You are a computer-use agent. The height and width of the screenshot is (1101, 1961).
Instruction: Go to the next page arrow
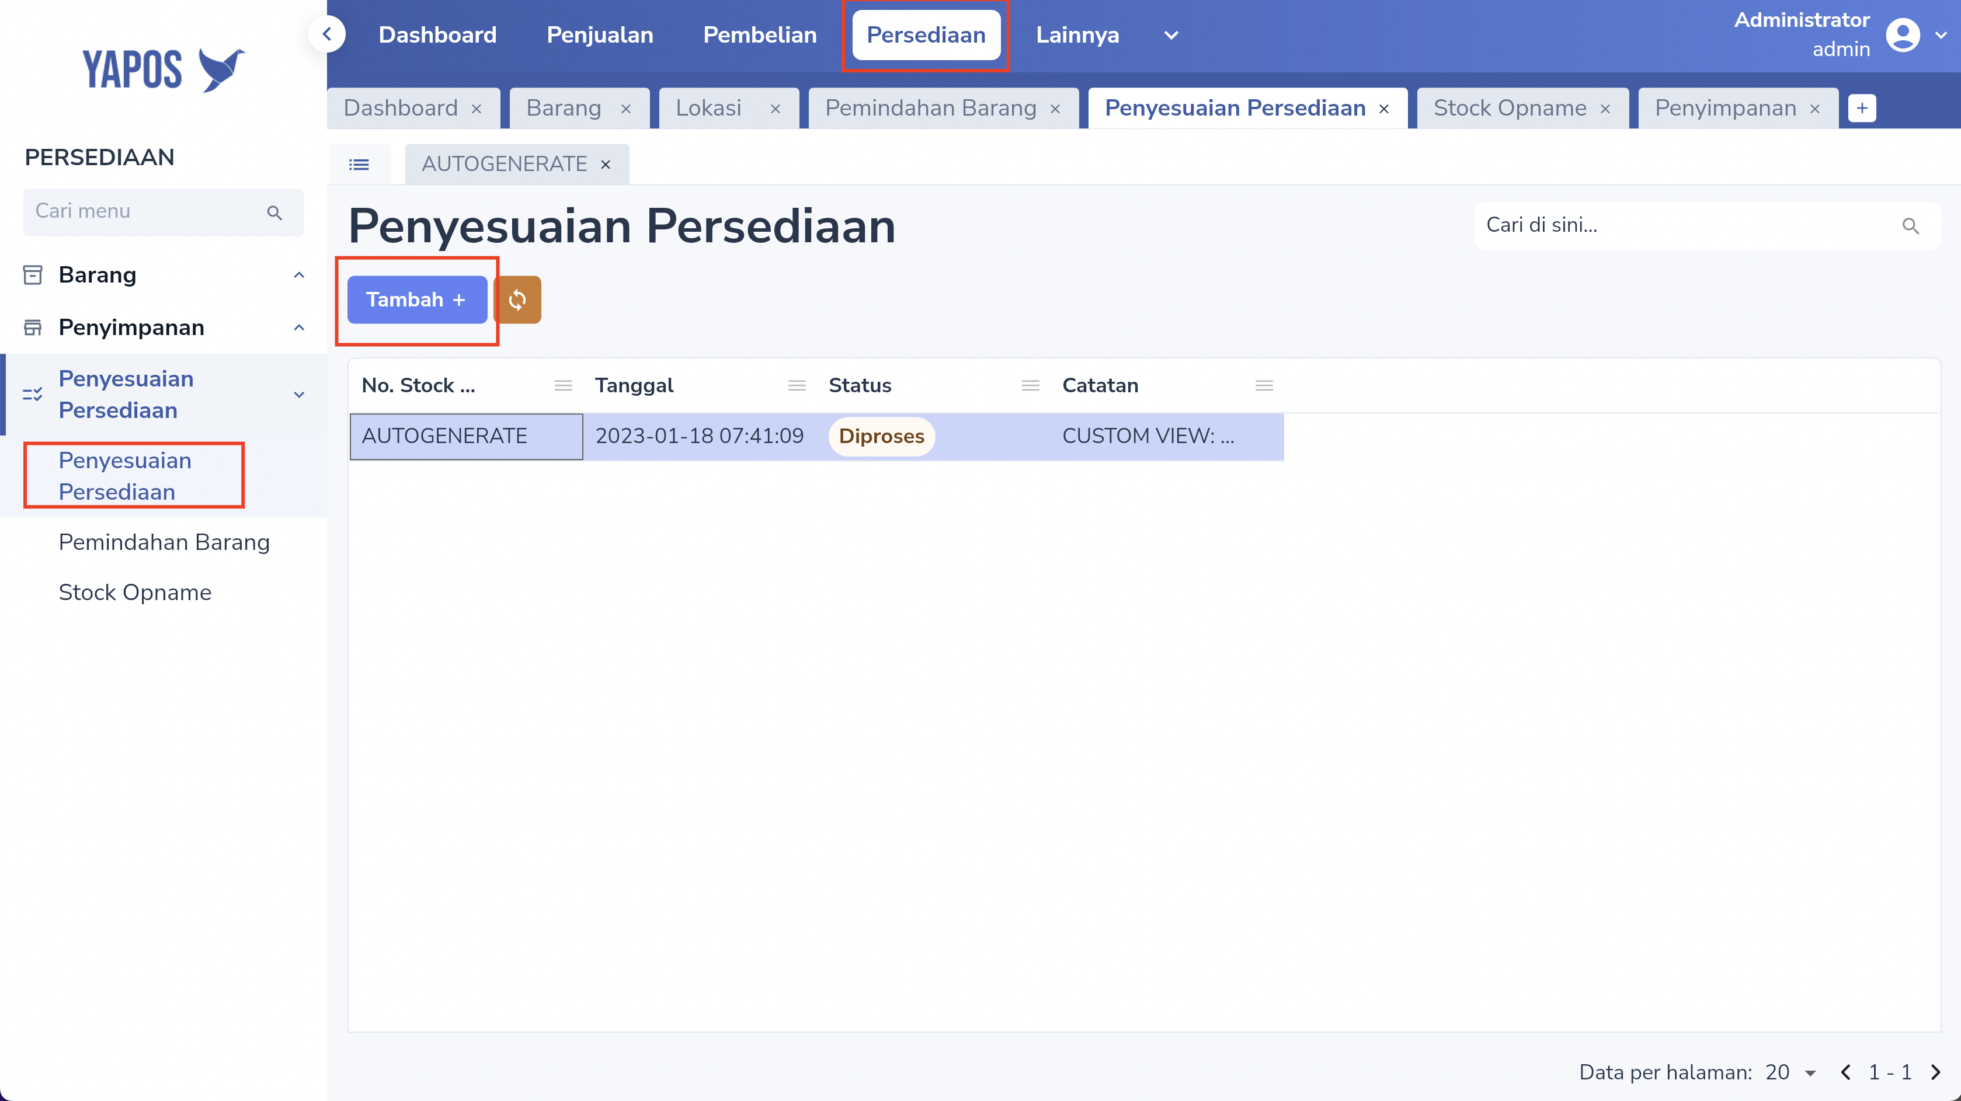[x=1935, y=1073]
